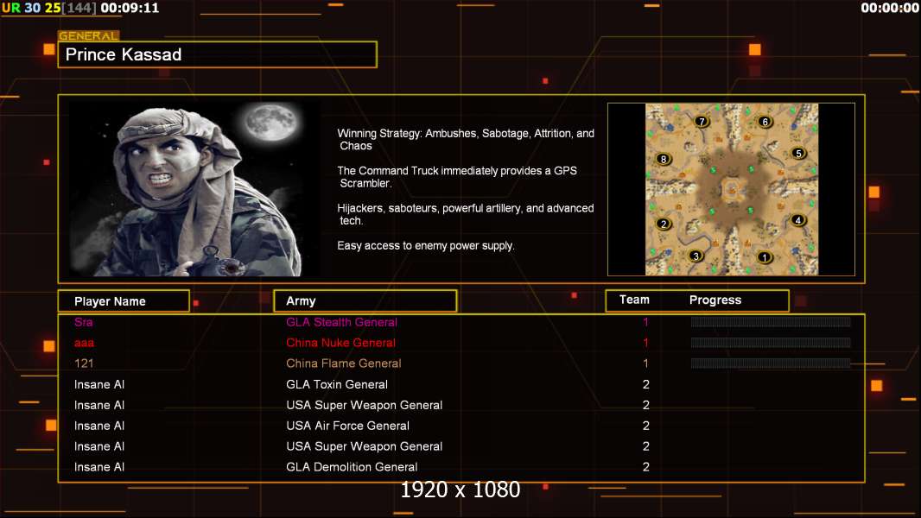Image resolution: width=921 pixels, height=518 pixels.
Task: Click the Army column header
Action: pyautogui.click(x=365, y=301)
